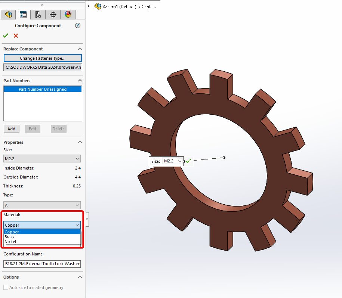Enable Autosize to mated geometry checkbox
Image resolution: width=342 pixels, height=298 pixels.
tap(6, 288)
